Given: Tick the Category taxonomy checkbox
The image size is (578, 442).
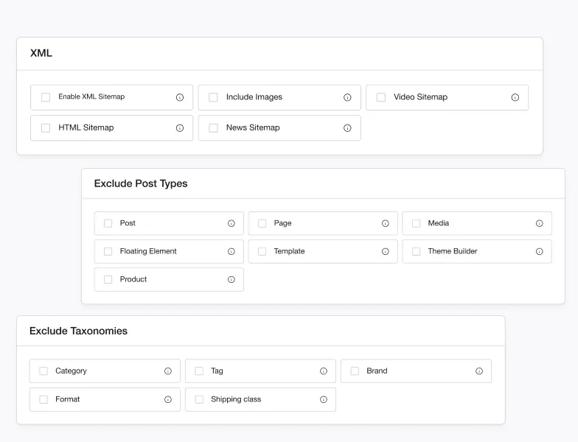Looking at the screenshot, I should [x=43, y=371].
